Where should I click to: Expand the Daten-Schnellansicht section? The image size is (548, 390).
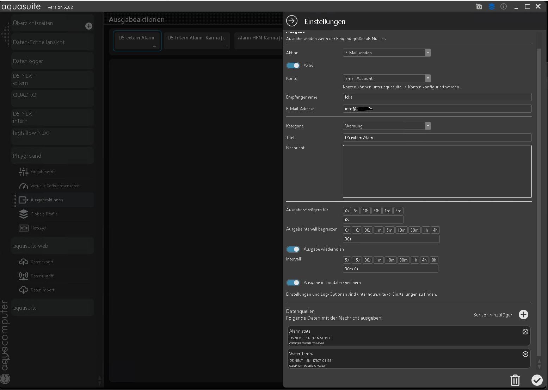coord(53,42)
